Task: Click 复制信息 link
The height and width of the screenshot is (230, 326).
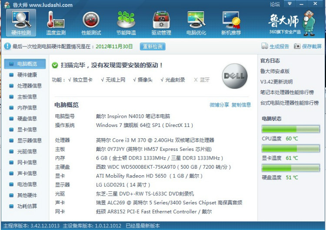Action: [x=241, y=105]
